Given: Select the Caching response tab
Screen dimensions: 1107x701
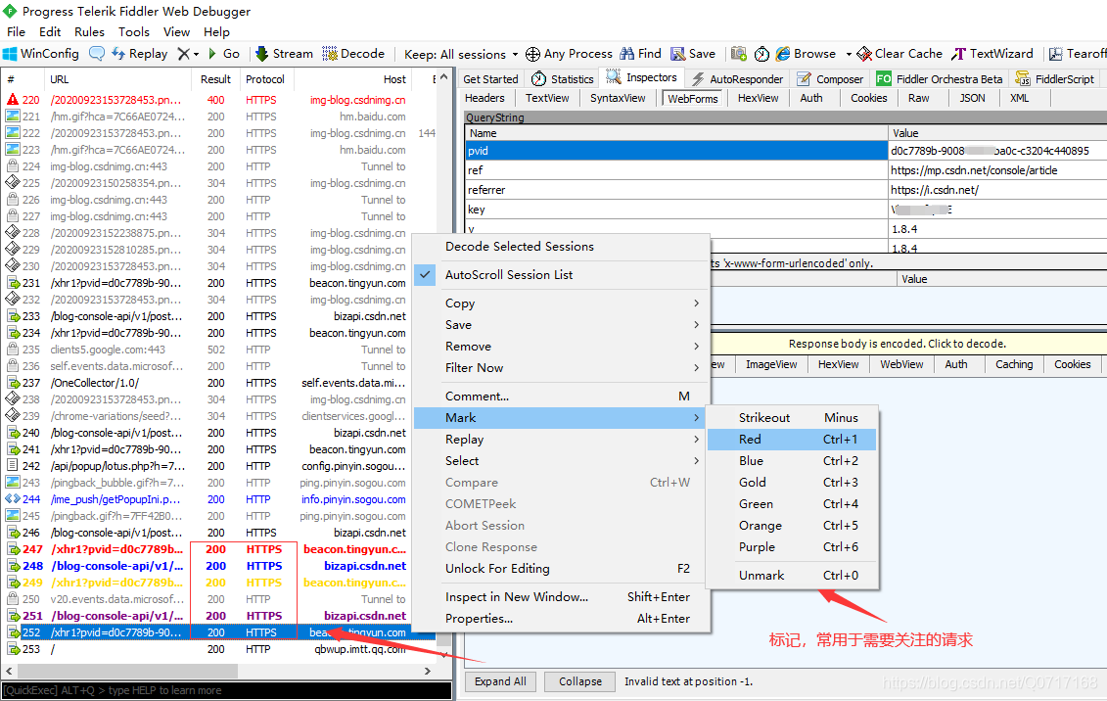Looking at the screenshot, I should (x=1014, y=364).
